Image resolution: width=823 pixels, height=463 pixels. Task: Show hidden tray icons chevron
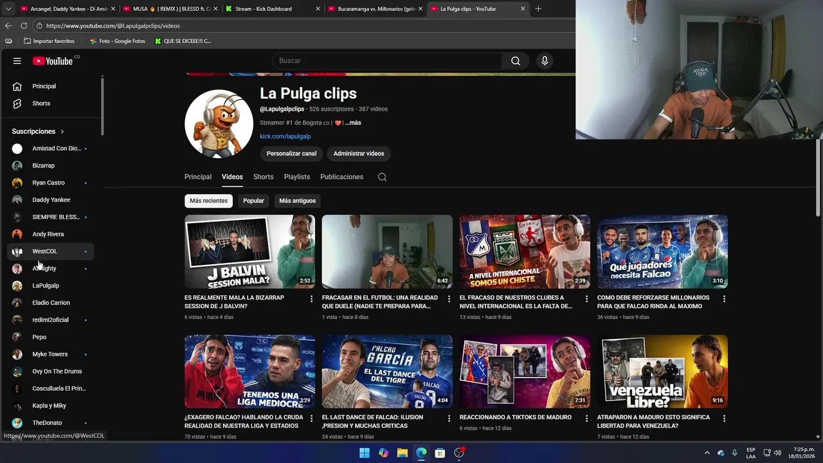click(x=707, y=453)
